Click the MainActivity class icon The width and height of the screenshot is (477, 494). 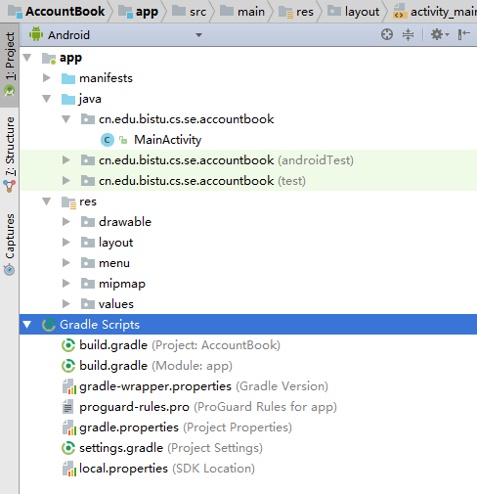coord(108,140)
